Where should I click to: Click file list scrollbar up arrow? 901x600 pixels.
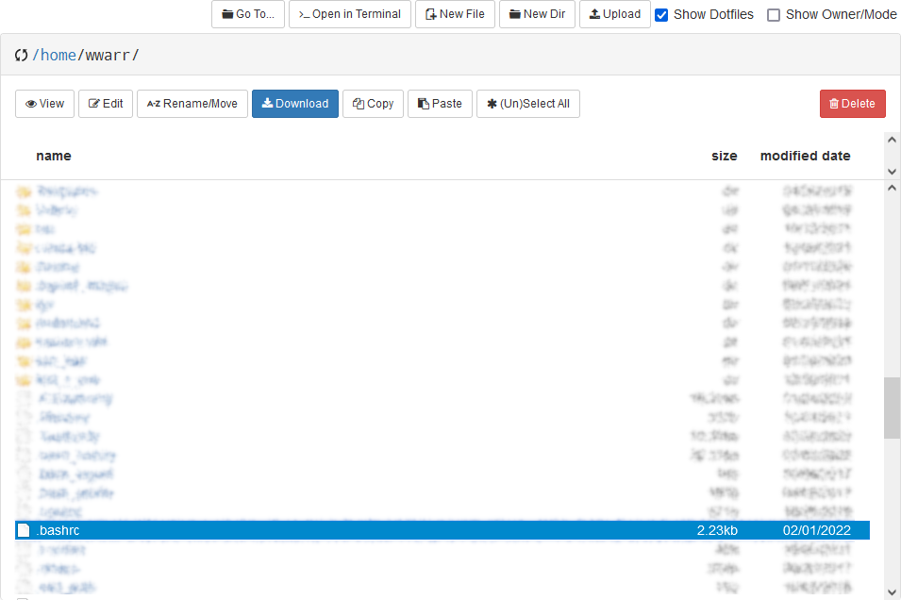tap(892, 188)
